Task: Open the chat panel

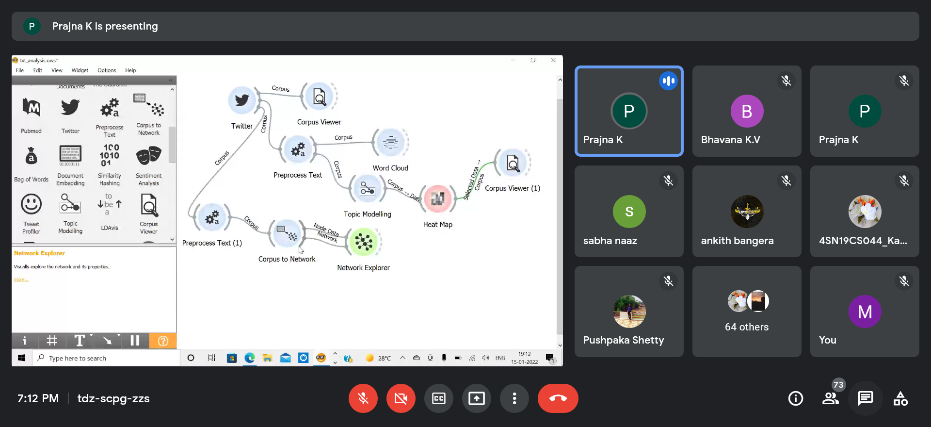Action: (865, 398)
